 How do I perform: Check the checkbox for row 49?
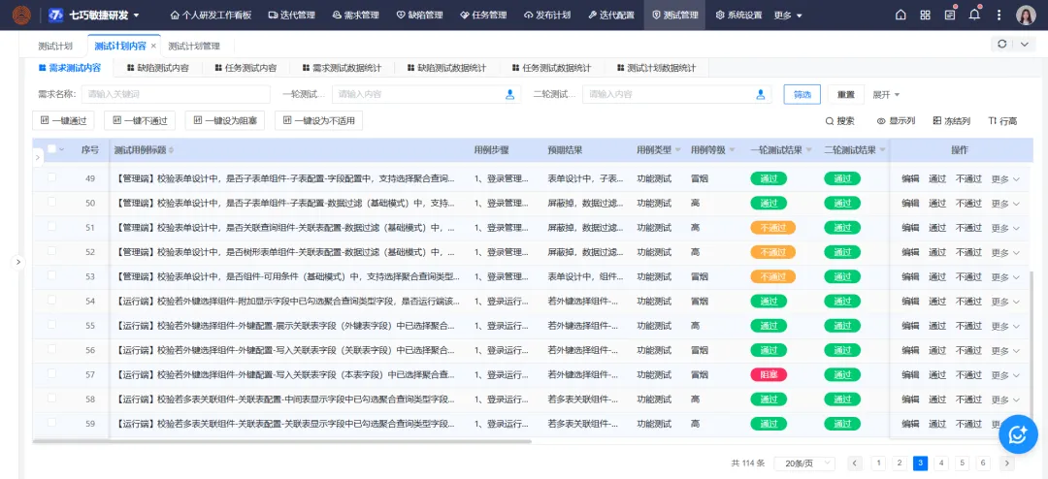pyautogui.click(x=51, y=177)
